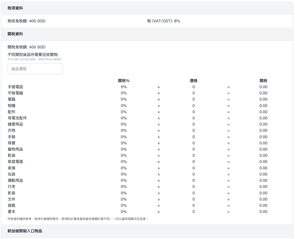Click the 關稅資料 section header
The height and width of the screenshot is (239, 295).
tap(15, 34)
